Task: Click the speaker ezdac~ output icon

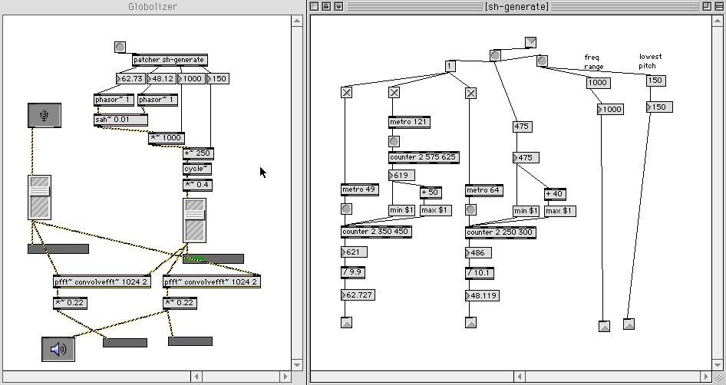Action: tap(58, 350)
